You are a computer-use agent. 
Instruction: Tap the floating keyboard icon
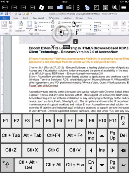point(66,47)
